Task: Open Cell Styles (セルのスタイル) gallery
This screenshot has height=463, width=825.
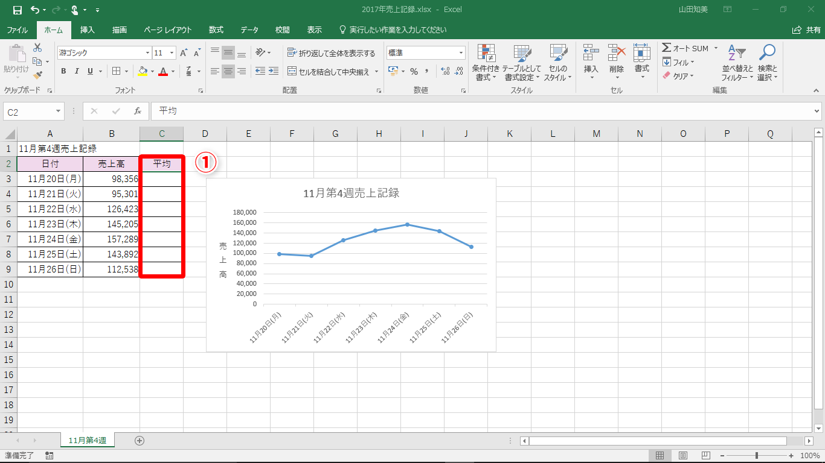Action: pos(557,62)
